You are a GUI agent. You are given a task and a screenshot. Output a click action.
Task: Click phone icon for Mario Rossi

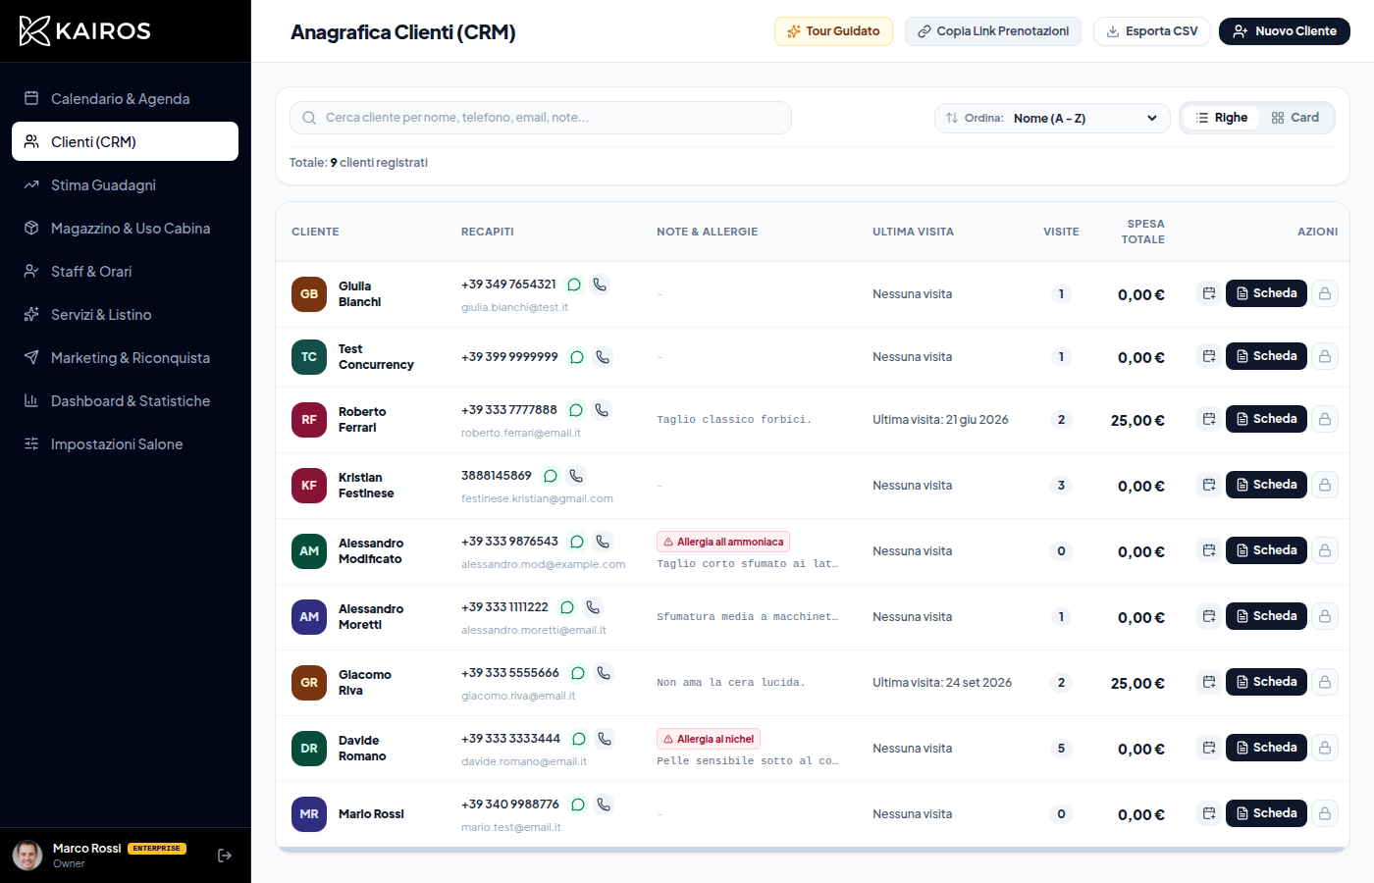pos(604,805)
